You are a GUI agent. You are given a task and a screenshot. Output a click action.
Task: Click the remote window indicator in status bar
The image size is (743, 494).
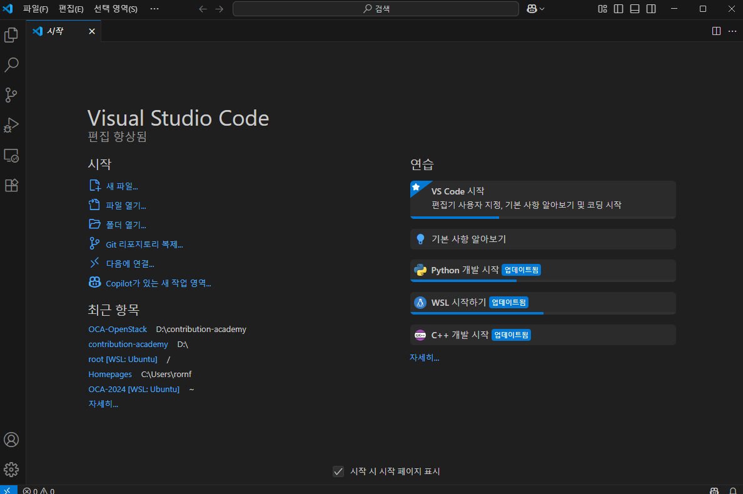coord(8,490)
